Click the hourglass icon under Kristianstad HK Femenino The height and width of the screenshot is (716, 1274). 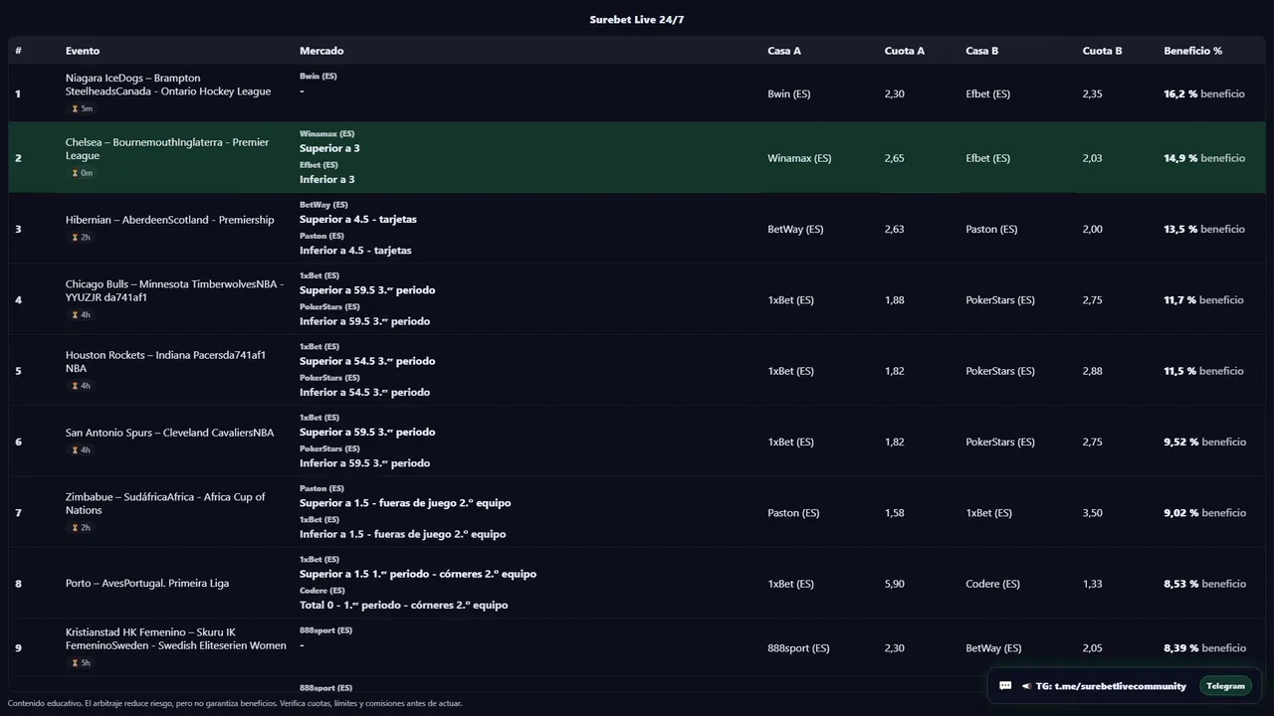pyautogui.click(x=75, y=663)
